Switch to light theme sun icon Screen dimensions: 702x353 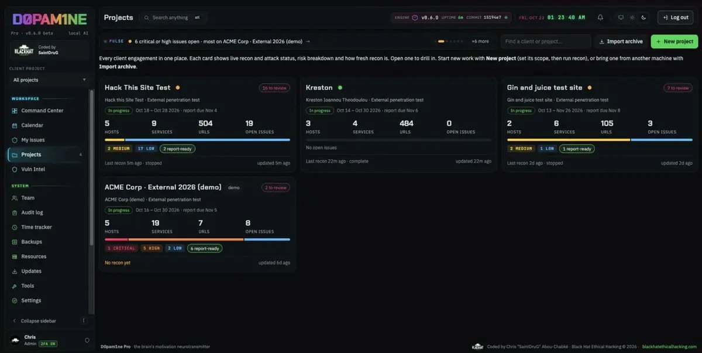[632, 18]
